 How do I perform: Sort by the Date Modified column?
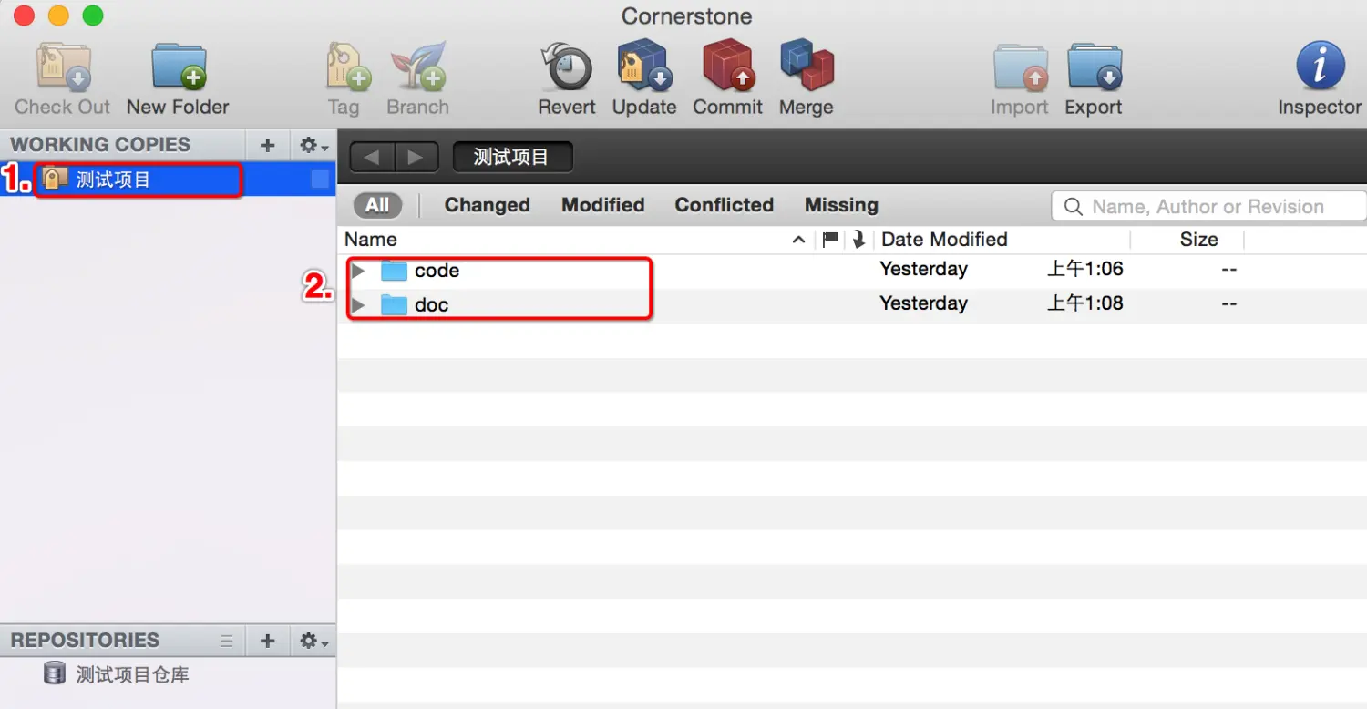tap(944, 240)
